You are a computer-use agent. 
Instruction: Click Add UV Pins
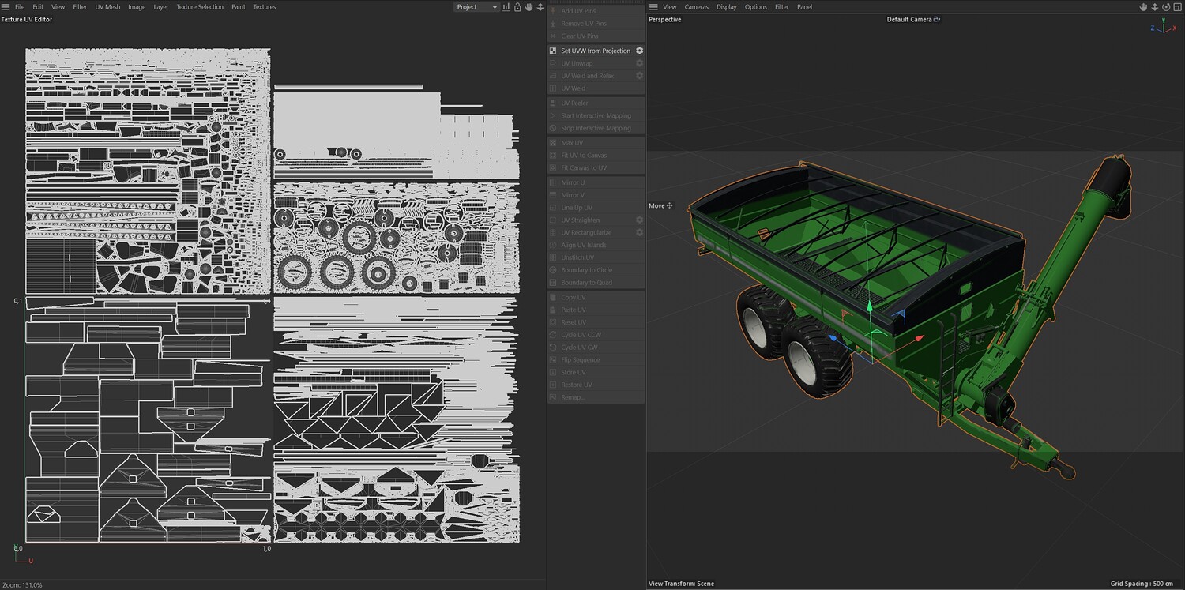(596, 11)
